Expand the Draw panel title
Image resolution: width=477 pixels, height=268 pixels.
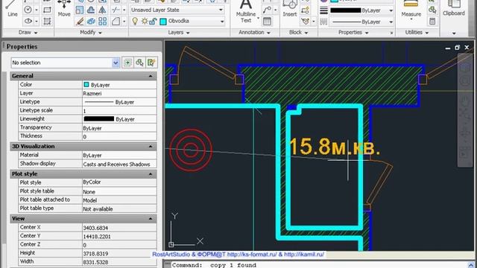28,32
